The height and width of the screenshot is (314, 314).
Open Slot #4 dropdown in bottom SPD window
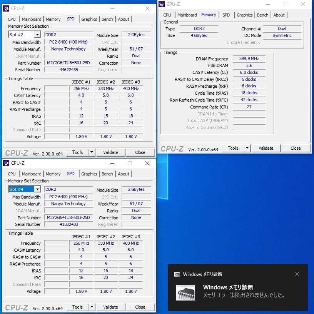(37, 189)
